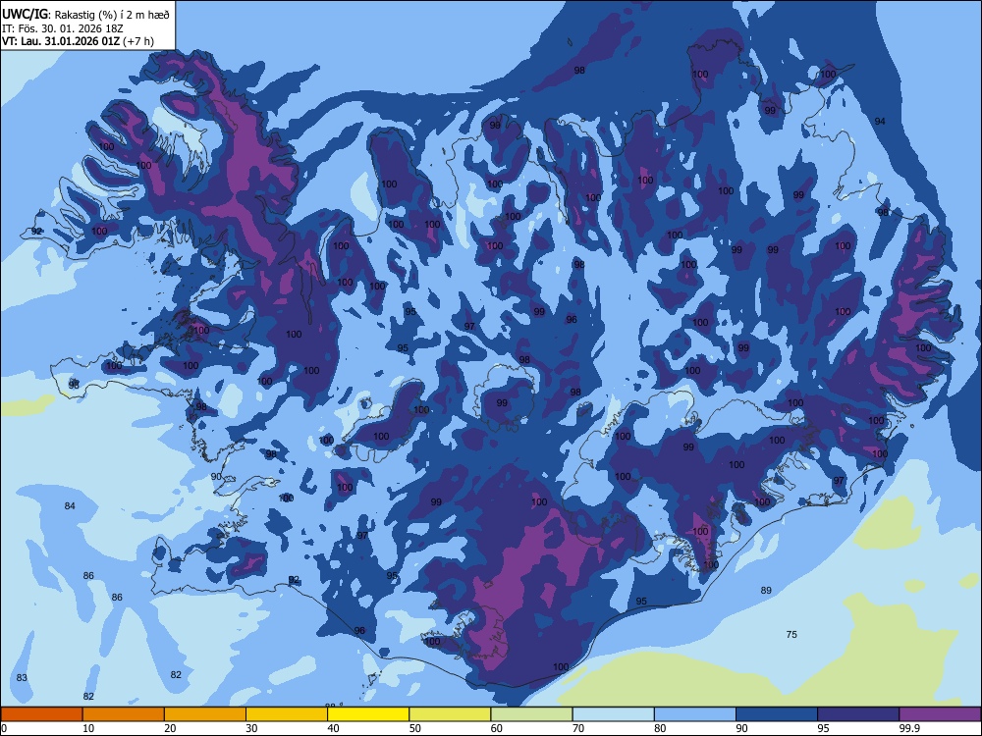982x736 pixels.
Task: Click the dark orange 0–10 legend swatch
Action: pyautogui.click(x=41, y=714)
